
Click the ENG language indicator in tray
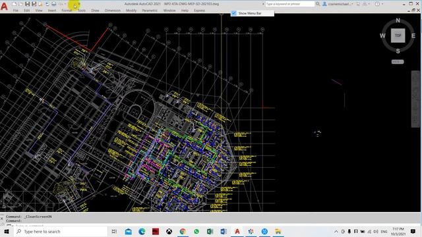pyautogui.click(x=384, y=231)
